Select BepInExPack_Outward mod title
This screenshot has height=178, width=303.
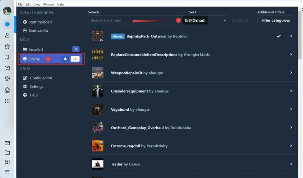(146, 36)
